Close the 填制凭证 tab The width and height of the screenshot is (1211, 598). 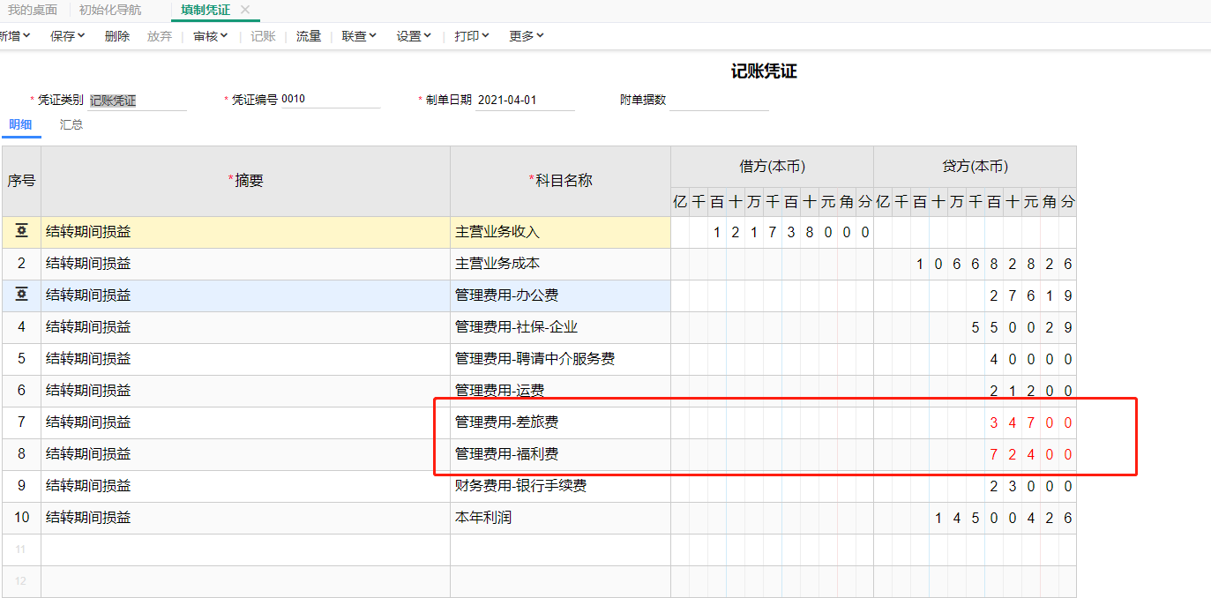(x=245, y=10)
